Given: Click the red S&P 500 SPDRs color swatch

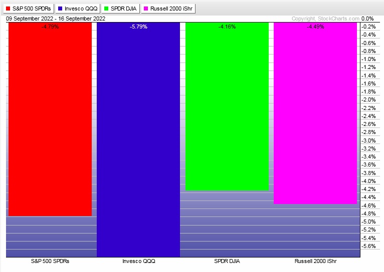Looking at the screenshot, I should (8, 8).
